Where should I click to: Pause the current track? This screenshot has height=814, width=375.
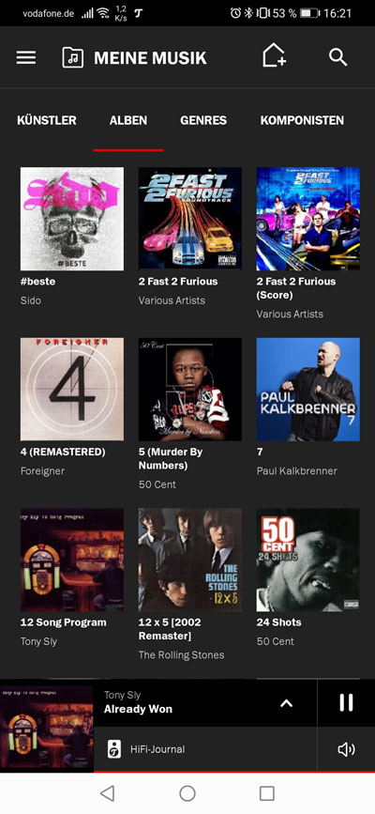coord(346,702)
